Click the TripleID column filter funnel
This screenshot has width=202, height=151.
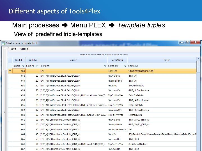[x=23, y=66]
